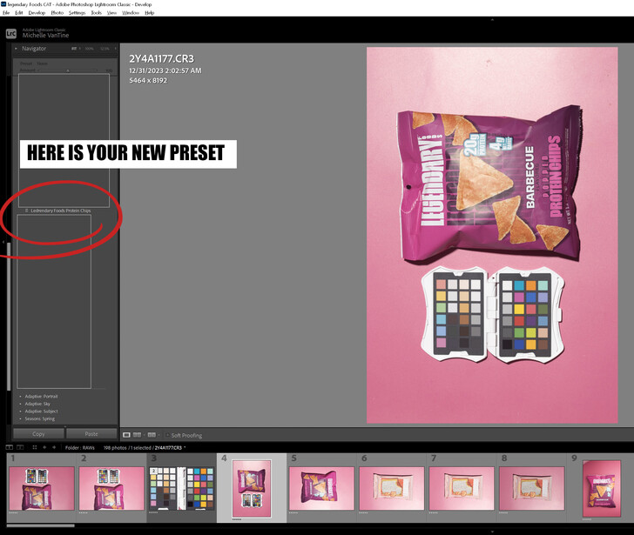Image resolution: width=634 pixels, height=535 pixels.
Task: Go back to previous photo arrow
Action: point(44,447)
